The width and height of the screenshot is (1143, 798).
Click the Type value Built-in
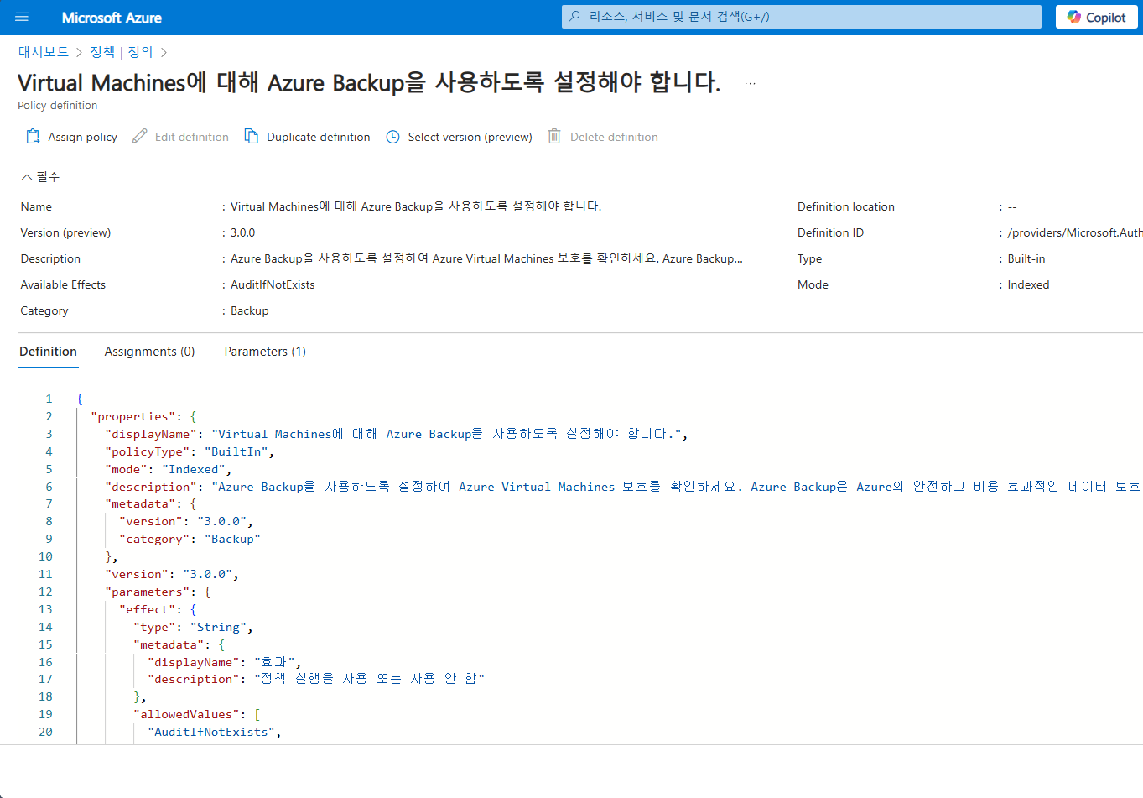pos(1026,258)
